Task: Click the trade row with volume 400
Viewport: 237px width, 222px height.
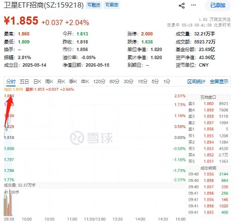Action: [208, 213]
